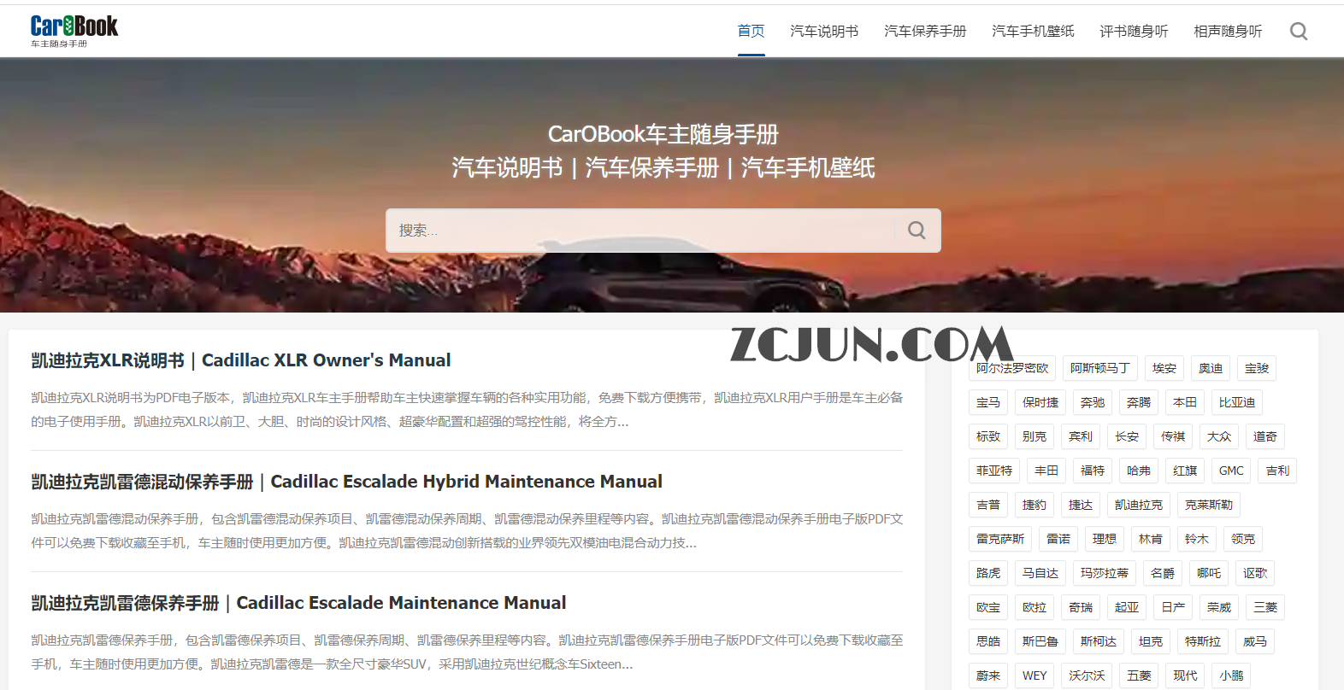Open Cadillac Escalade Hybrid Maintenance Manual article
Screen dimensions: 1344x690
point(347,482)
